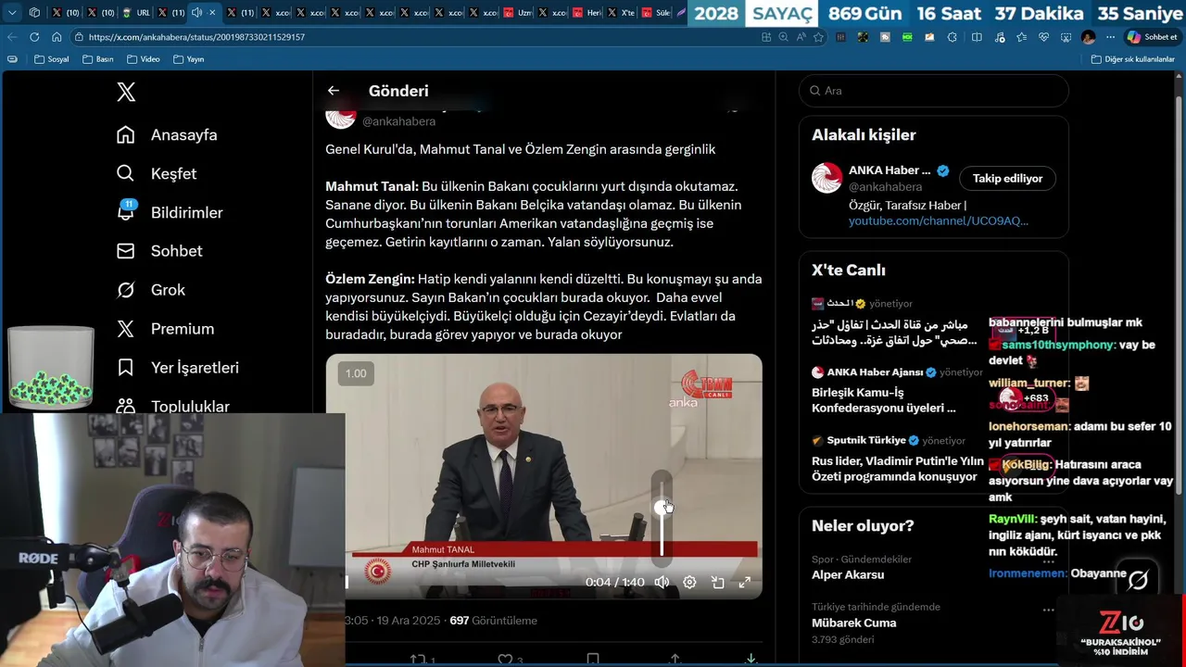Open Sohbet et Copilot button
The image size is (1186, 667).
pyautogui.click(x=1151, y=37)
